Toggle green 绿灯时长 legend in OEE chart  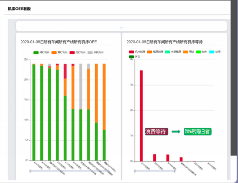41,53
